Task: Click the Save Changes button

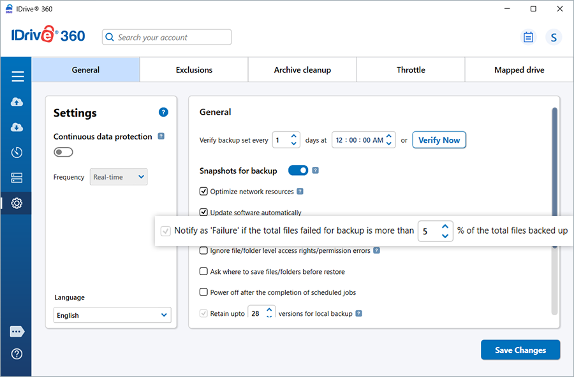Action: point(520,350)
